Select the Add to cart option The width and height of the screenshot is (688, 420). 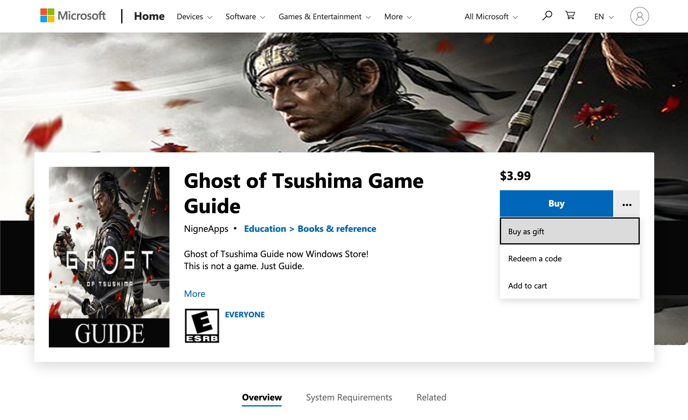(528, 285)
